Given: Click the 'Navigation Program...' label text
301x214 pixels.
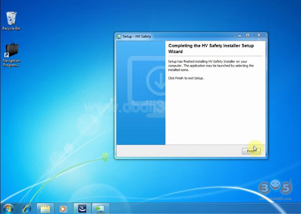Looking at the screenshot, I should click(x=11, y=63).
